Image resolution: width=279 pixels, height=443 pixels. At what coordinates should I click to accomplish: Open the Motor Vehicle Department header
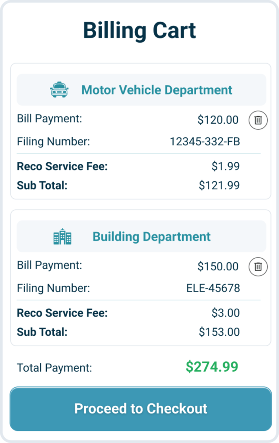coord(141,90)
